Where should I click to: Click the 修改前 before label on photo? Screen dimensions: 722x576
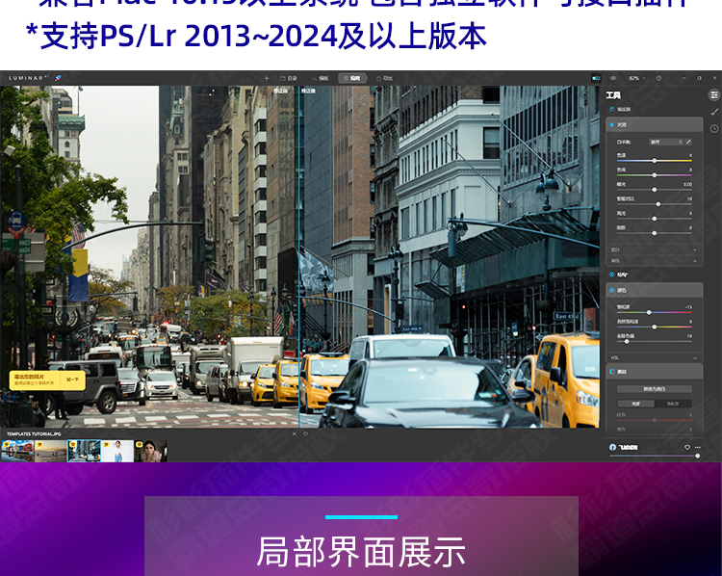pos(280,91)
